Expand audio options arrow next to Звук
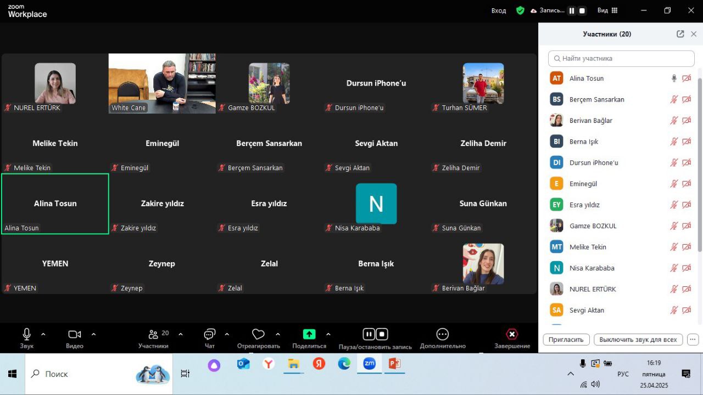 pyautogui.click(x=43, y=334)
